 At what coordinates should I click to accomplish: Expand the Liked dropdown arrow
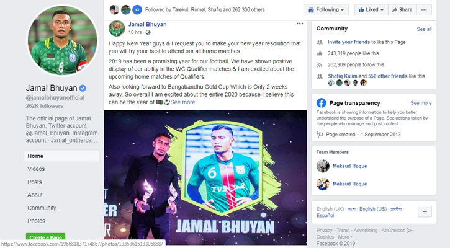[382, 10]
